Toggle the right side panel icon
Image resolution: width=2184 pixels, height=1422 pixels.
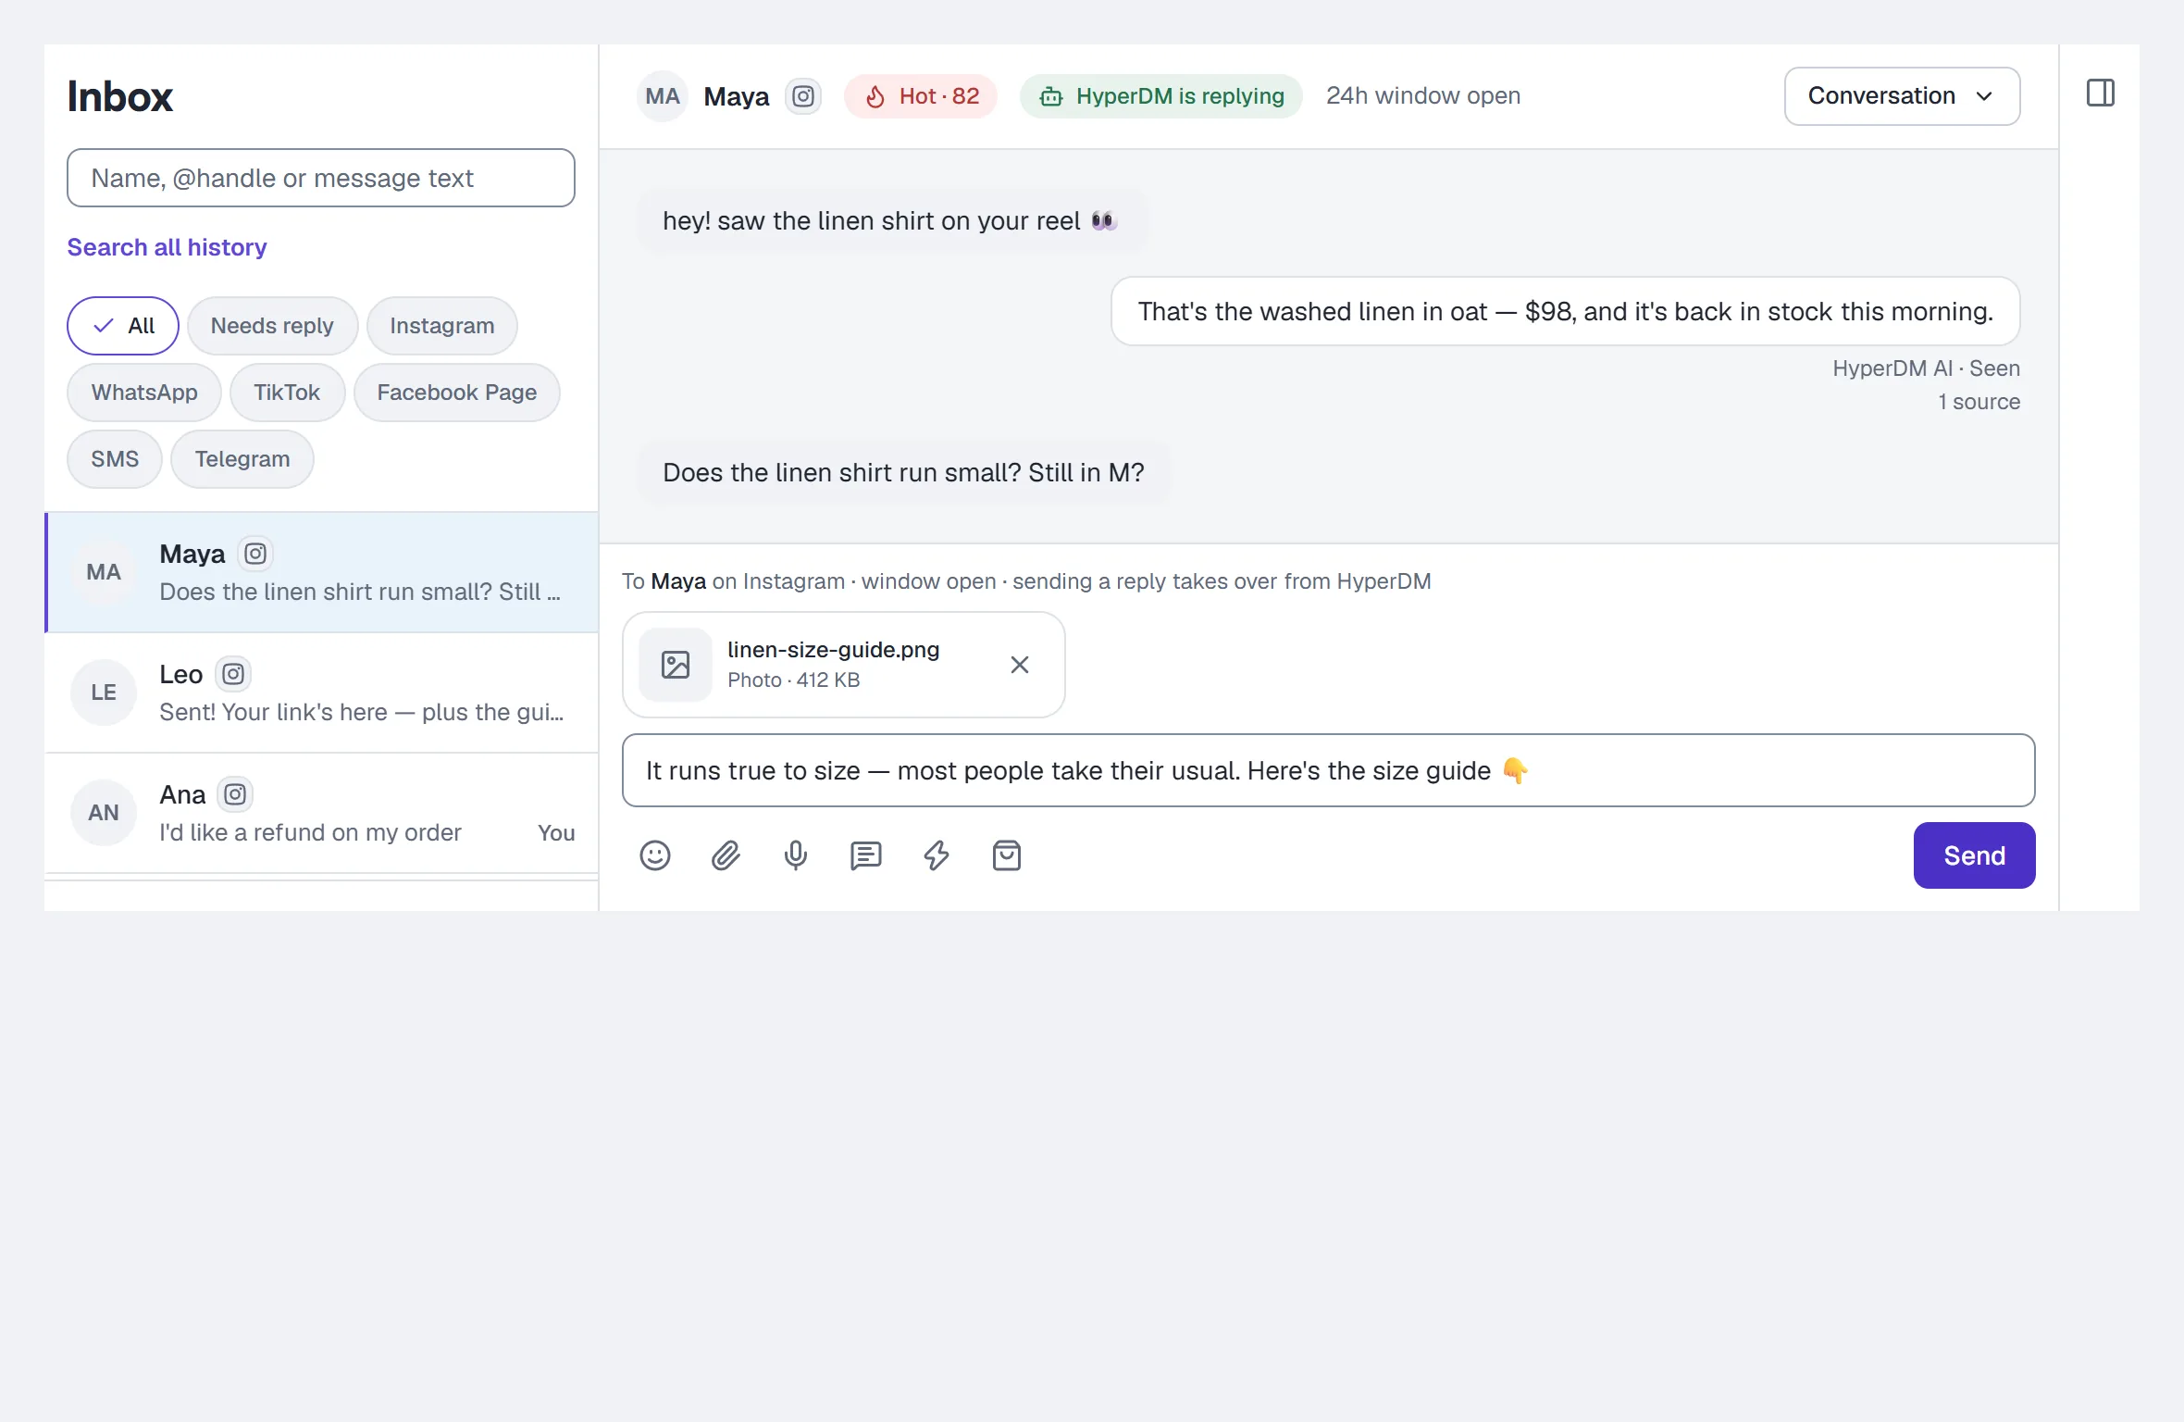[x=2100, y=93]
